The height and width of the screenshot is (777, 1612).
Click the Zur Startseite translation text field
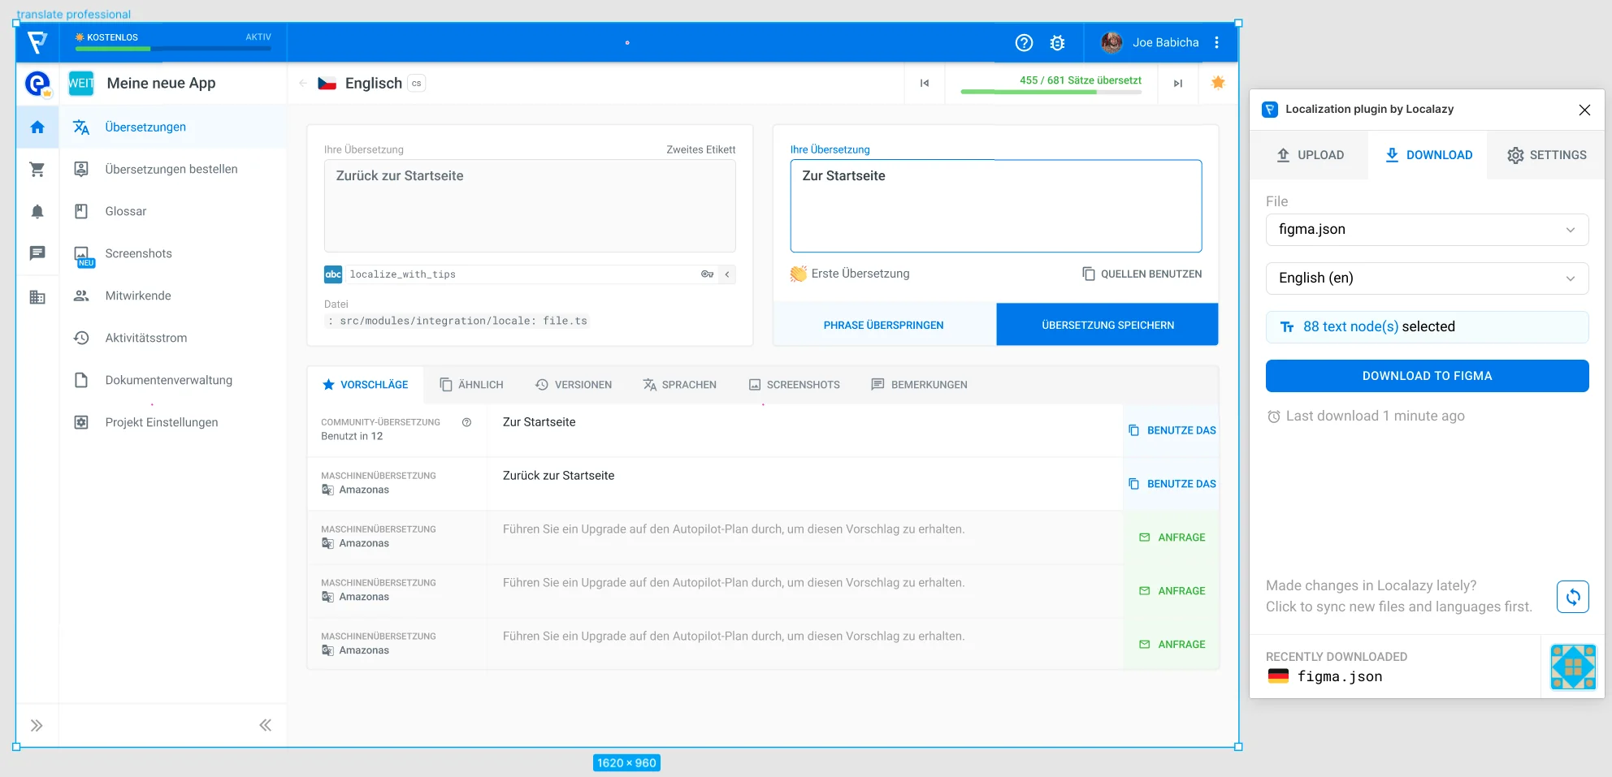pos(995,206)
